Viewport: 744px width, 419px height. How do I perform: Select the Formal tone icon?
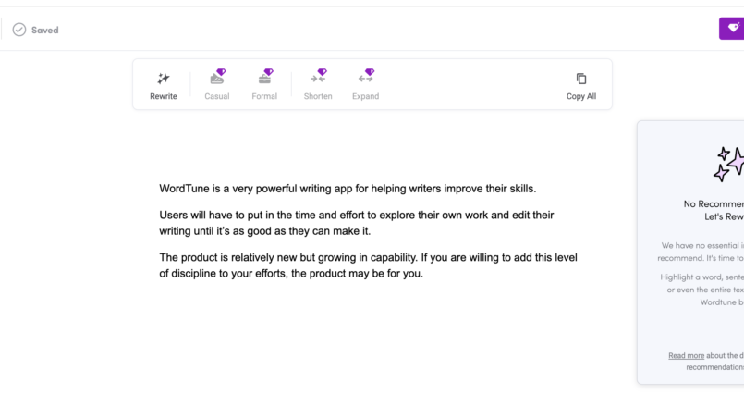(264, 80)
